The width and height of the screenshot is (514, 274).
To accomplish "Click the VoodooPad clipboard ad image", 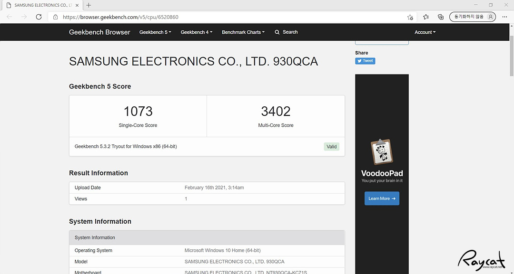I will tap(382, 152).
